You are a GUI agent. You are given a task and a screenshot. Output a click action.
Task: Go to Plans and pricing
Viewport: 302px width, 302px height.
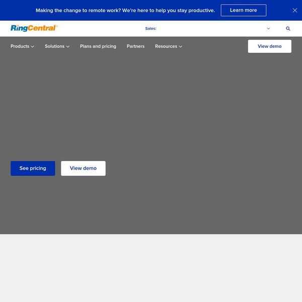98,46
